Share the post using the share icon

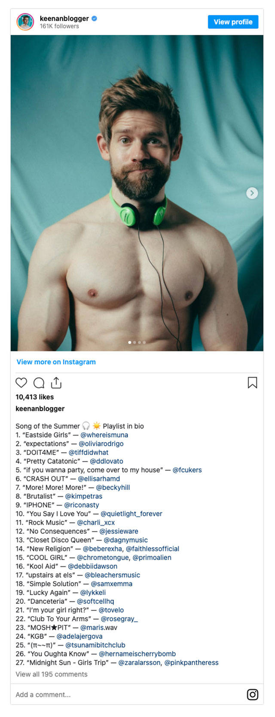pos(56,382)
